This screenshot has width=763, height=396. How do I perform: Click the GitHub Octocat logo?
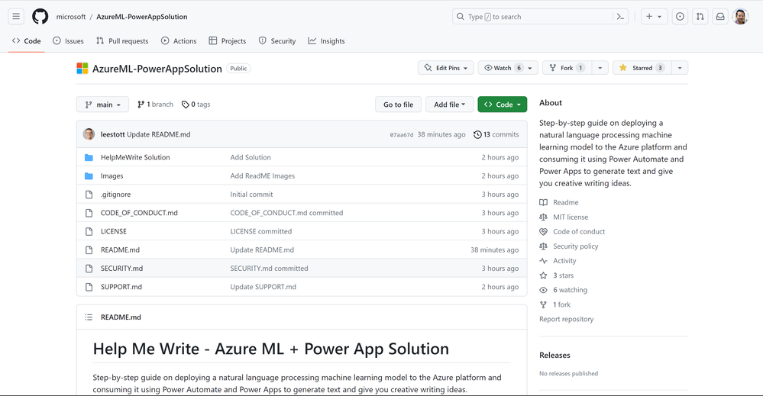(40, 17)
